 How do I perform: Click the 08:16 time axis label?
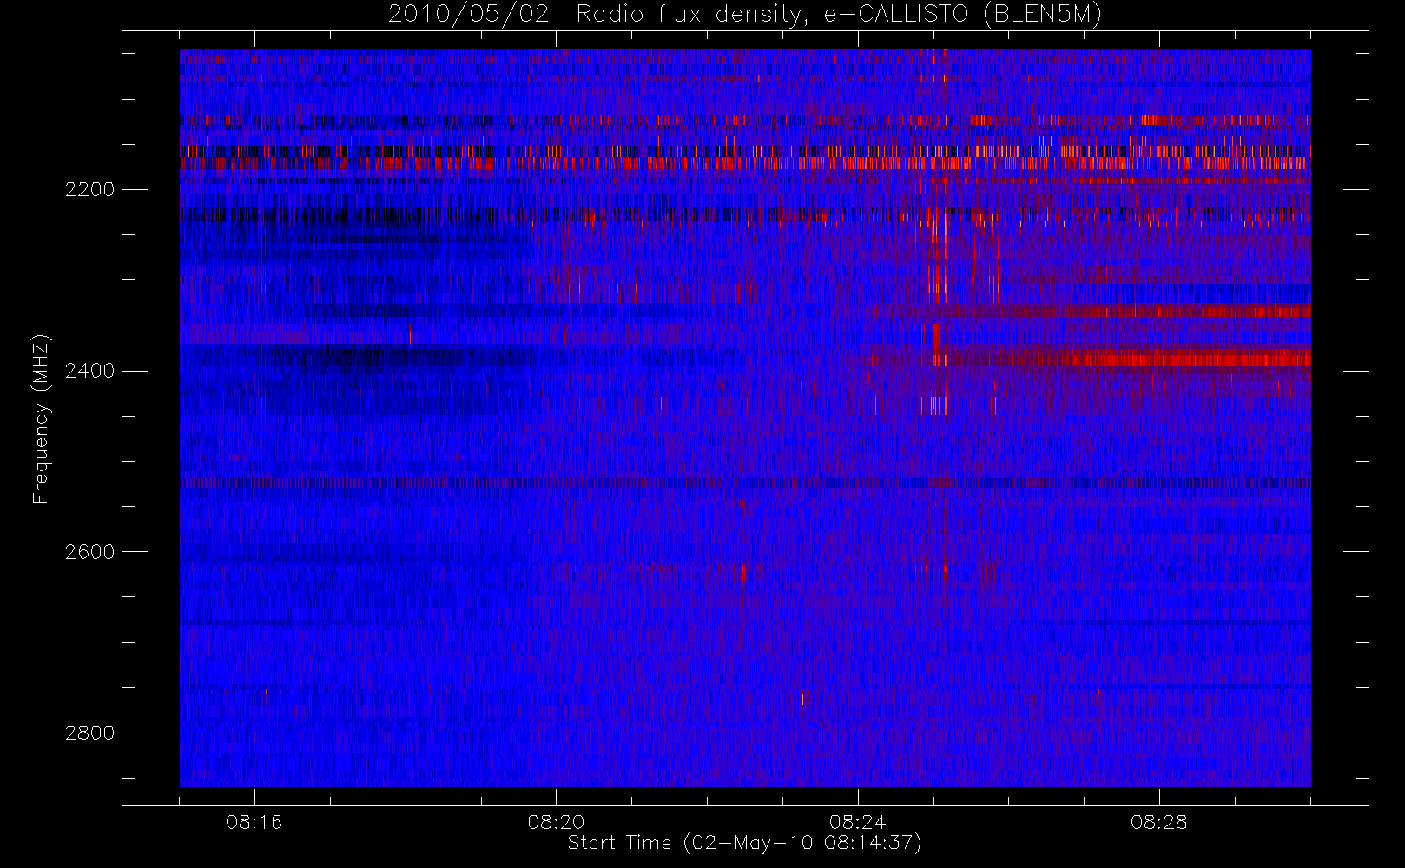point(254,822)
